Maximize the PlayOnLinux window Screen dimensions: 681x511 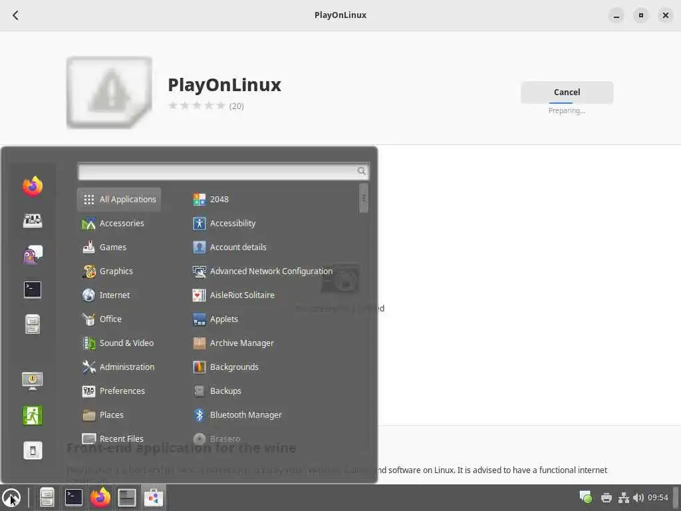pos(640,16)
